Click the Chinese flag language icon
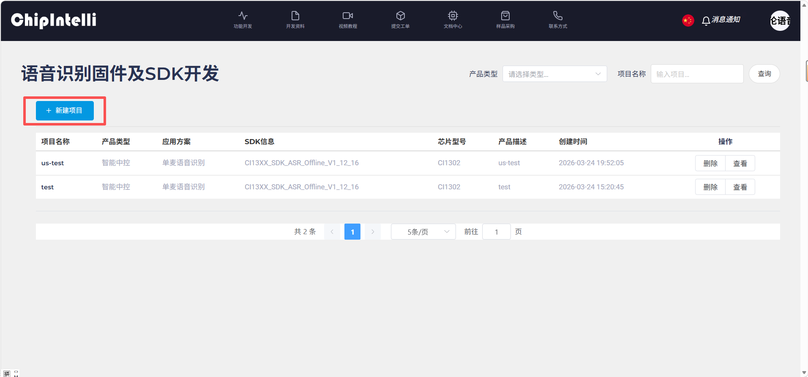Image resolution: width=808 pixels, height=377 pixels. coord(688,20)
